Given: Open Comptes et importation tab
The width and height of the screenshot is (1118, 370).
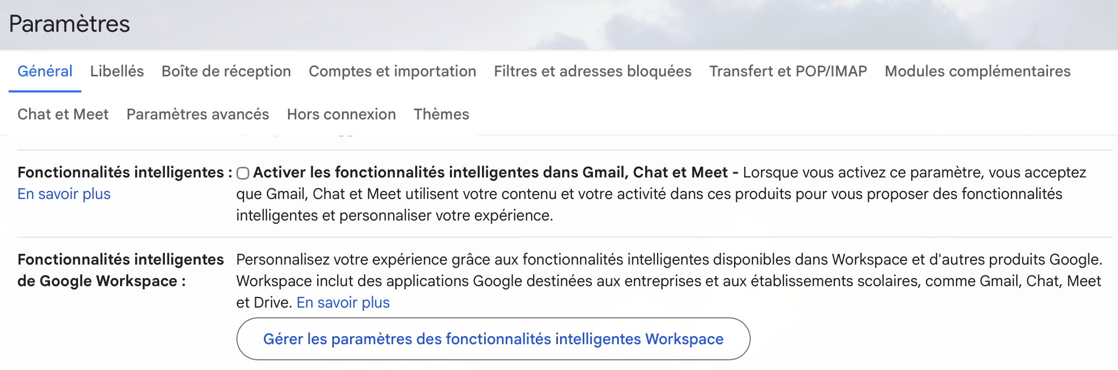Looking at the screenshot, I should (x=392, y=71).
